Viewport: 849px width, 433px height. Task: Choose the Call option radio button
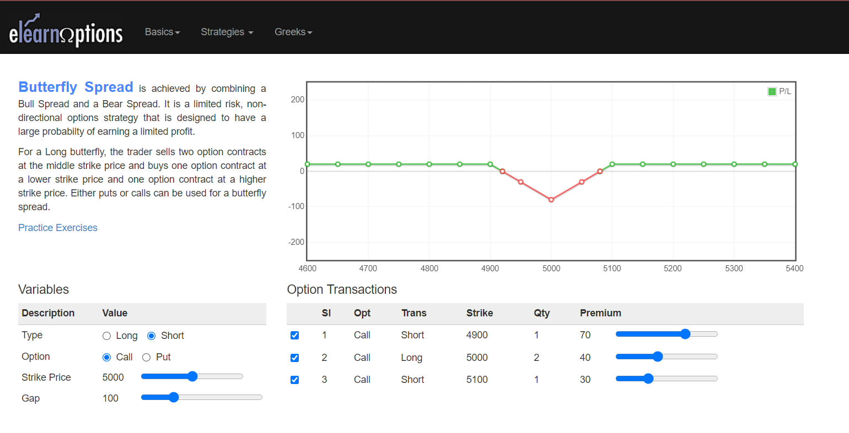pyautogui.click(x=107, y=358)
